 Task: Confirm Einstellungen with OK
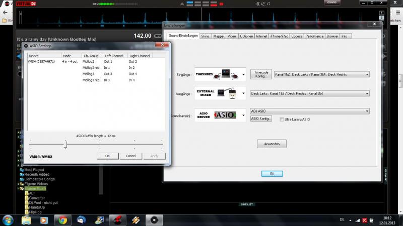(272, 174)
